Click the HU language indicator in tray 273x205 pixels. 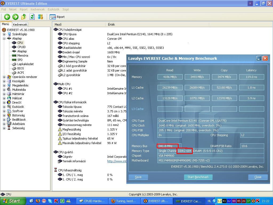(209, 201)
